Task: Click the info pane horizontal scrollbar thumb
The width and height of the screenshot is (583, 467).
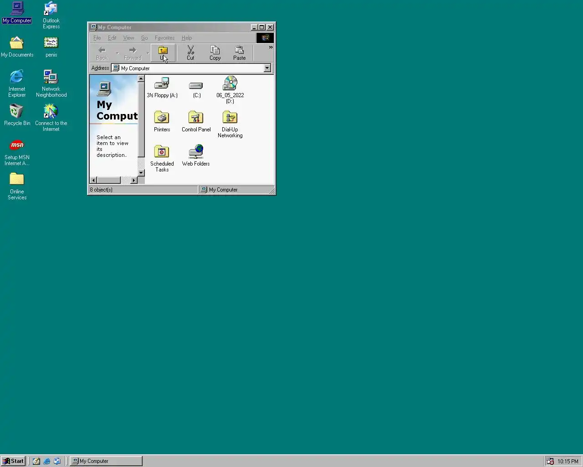Action: pyautogui.click(x=109, y=180)
